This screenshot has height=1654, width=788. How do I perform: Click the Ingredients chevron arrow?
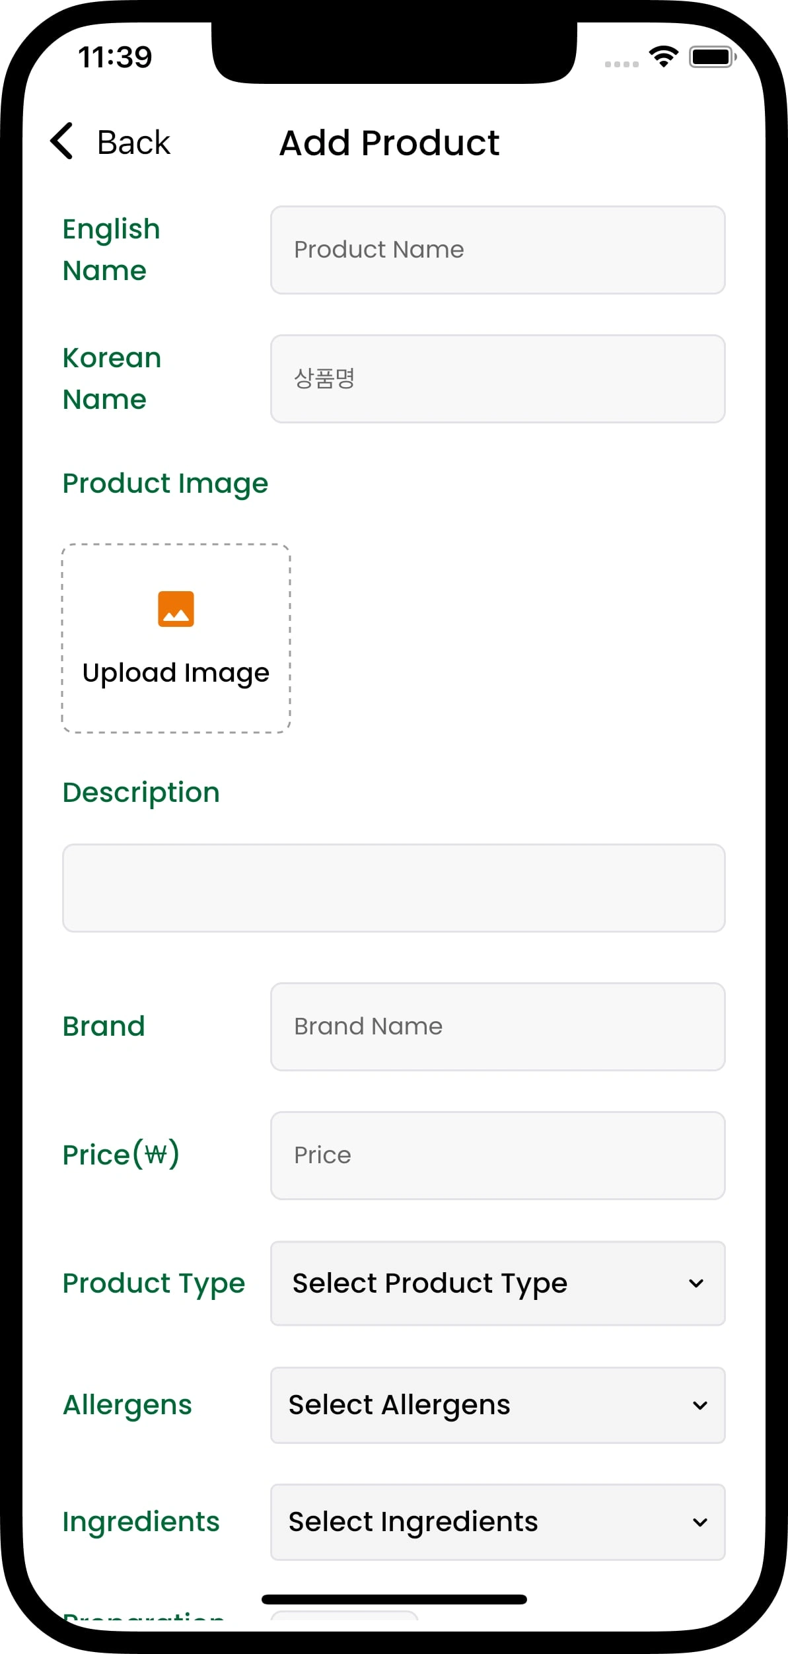(700, 1523)
